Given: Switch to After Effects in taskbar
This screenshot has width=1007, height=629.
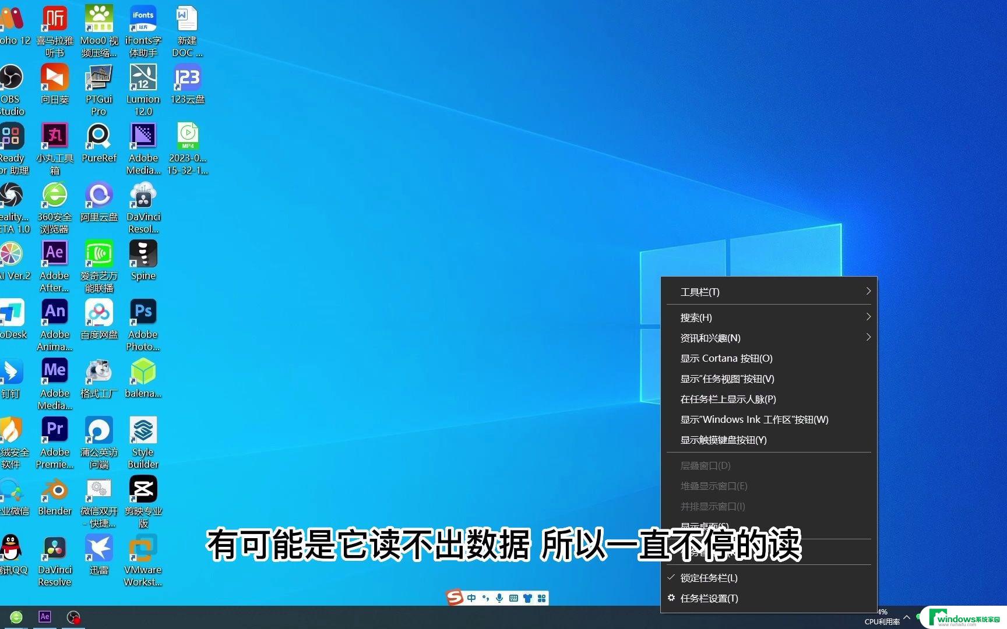Looking at the screenshot, I should (45, 617).
